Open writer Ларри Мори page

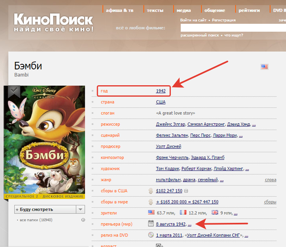tap(225, 135)
